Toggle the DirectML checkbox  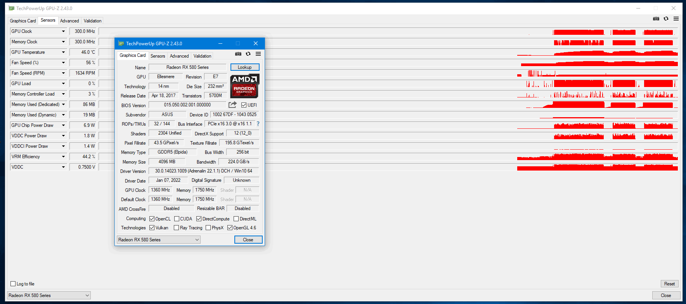pyautogui.click(x=236, y=219)
